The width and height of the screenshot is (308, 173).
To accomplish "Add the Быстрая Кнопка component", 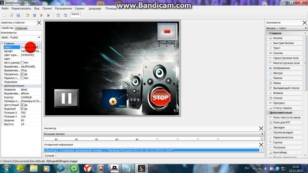I will [285, 43].
